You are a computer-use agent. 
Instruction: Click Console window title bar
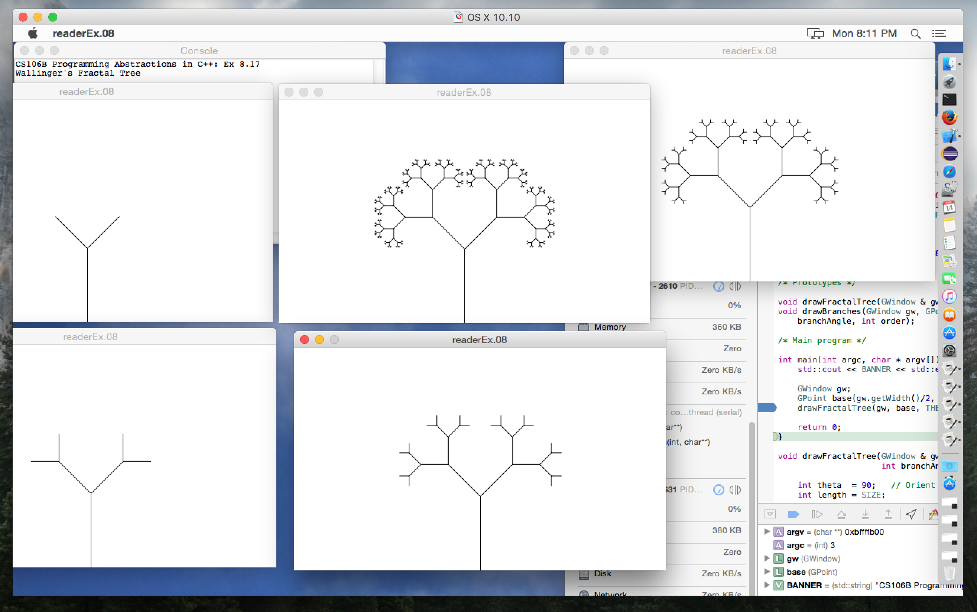click(x=199, y=51)
